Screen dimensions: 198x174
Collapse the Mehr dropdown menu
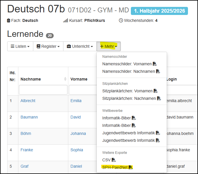108,46
